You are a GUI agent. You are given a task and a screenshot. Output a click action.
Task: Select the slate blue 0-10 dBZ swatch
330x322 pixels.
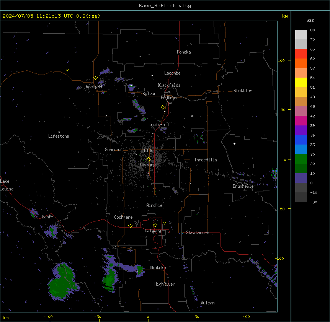click(x=301, y=178)
